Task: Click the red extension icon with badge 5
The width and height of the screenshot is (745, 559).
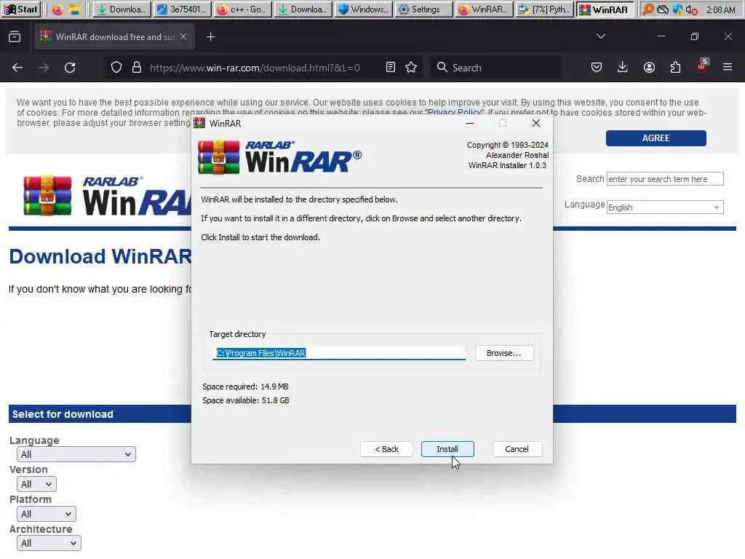Action: [x=702, y=66]
